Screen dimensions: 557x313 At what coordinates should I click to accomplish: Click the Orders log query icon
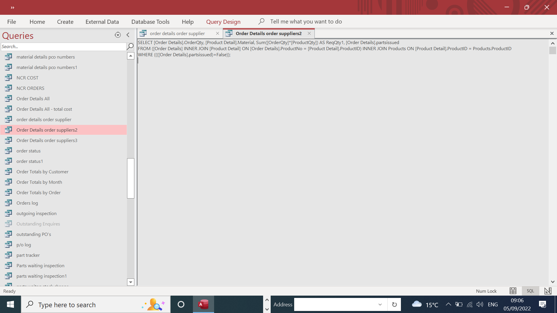[8, 203]
